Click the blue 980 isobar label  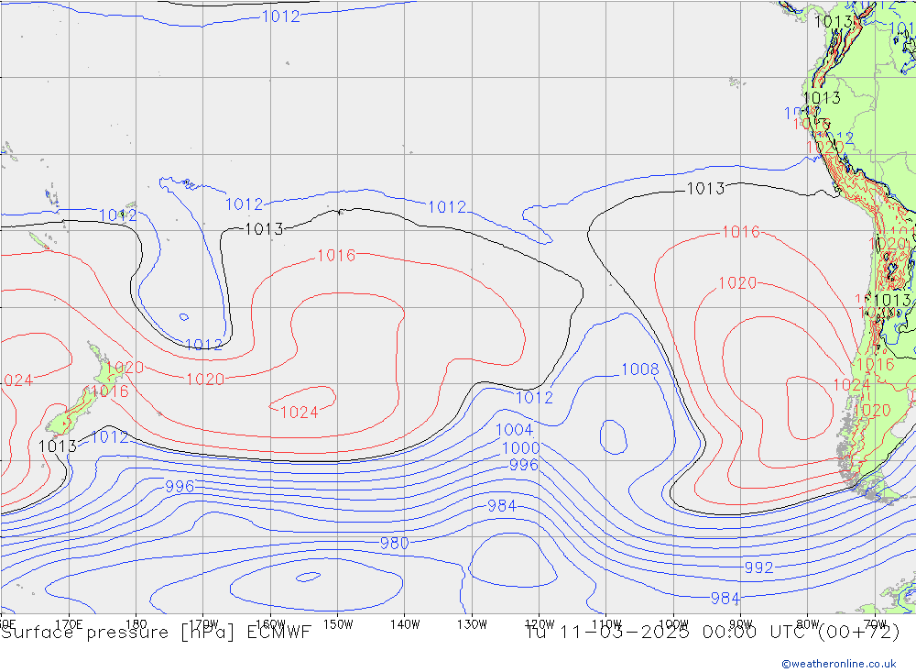point(394,543)
